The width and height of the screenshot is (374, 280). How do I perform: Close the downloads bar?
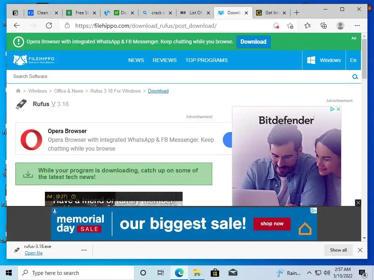[360, 250]
